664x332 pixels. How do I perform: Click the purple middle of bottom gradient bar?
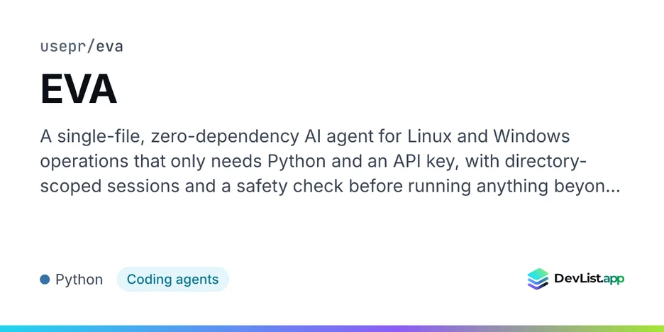(x=332, y=328)
